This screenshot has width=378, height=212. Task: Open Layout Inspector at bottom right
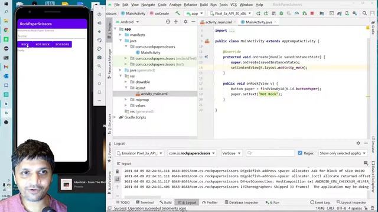click(351, 203)
